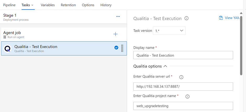Click the Qualitia logo icon in task list
This screenshot has height=112, width=246.
click(8, 49)
